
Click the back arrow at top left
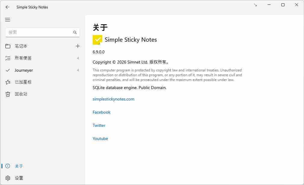[8, 7]
